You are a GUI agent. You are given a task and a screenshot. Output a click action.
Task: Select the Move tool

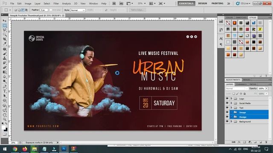point(5,21)
